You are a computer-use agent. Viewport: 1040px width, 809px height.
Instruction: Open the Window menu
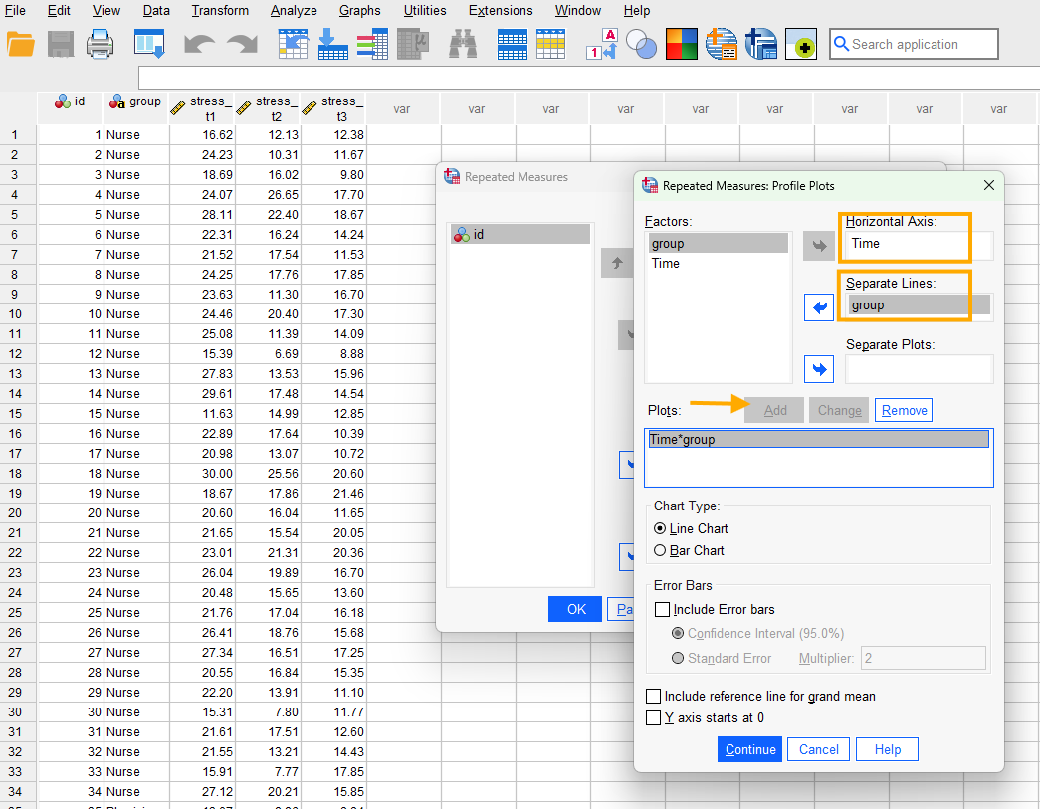click(577, 11)
